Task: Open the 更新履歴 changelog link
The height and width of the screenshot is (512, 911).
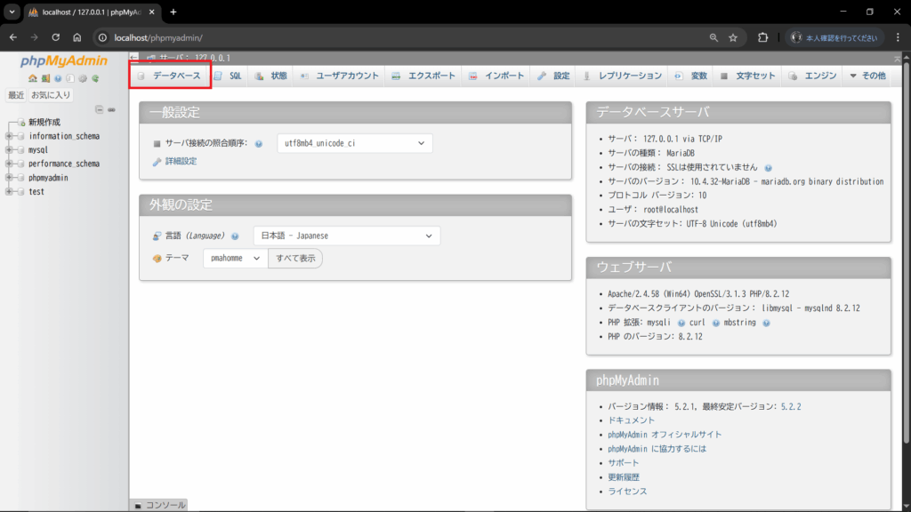Action: click(x=624, y=477)
